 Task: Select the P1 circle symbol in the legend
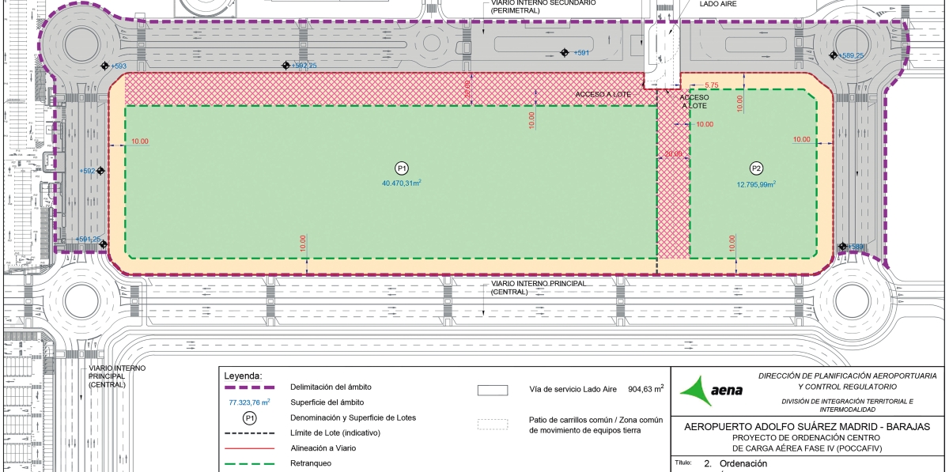(x=250, y=417)
